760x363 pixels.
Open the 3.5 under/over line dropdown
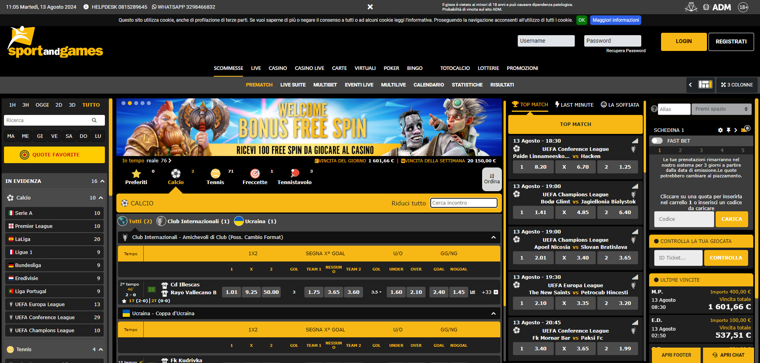(x=376, y=292)
